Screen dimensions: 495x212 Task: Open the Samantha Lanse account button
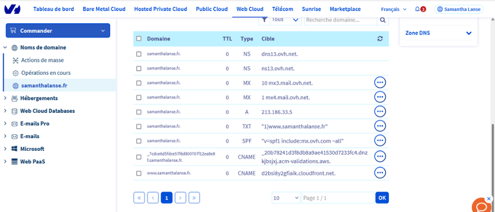point(459,9)
